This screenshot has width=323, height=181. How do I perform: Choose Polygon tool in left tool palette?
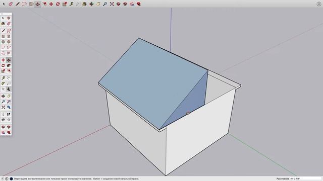point(9,42)
